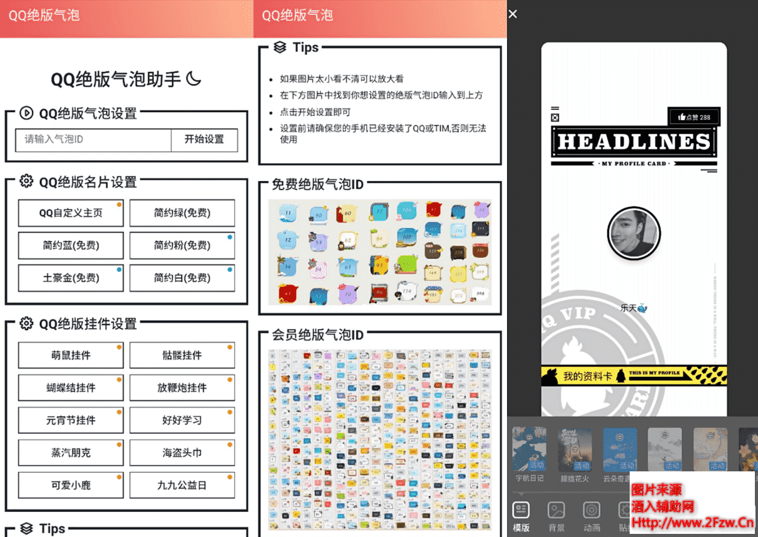Close the profile card preview with X
Image resolution: width=758 pixels, height=537 pixels.
(x=513, y=14)
